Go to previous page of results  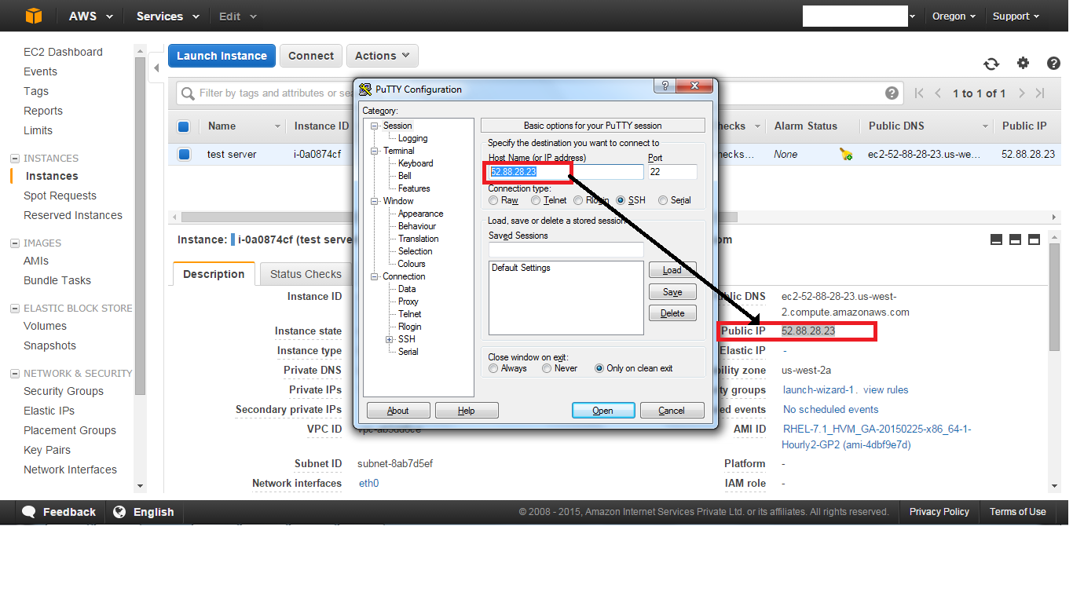coord(938,93)
